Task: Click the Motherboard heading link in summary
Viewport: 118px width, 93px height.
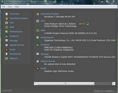Action: tap(47, 38)
